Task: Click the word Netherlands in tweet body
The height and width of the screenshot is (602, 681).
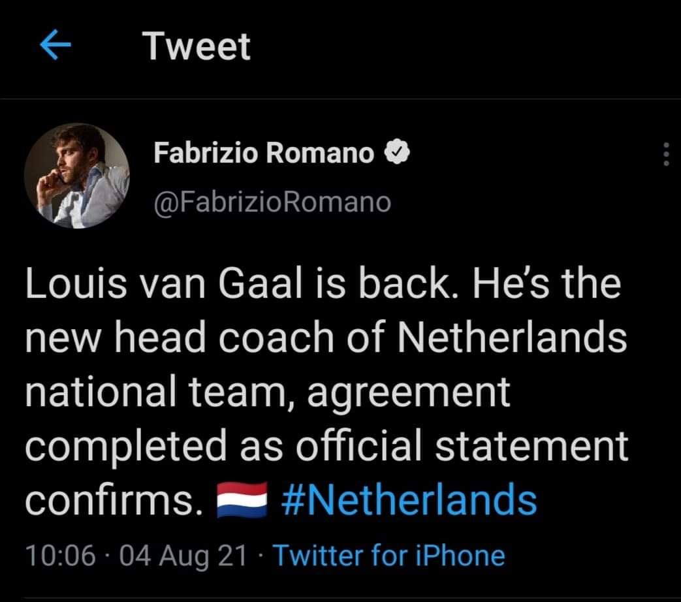Action: pyautogui.click(x=512, y=338)
